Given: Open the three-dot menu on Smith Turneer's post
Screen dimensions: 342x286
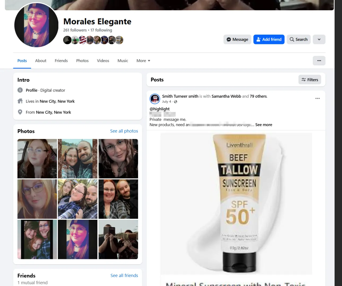Looking at the screenshot, I should (317, 99).
